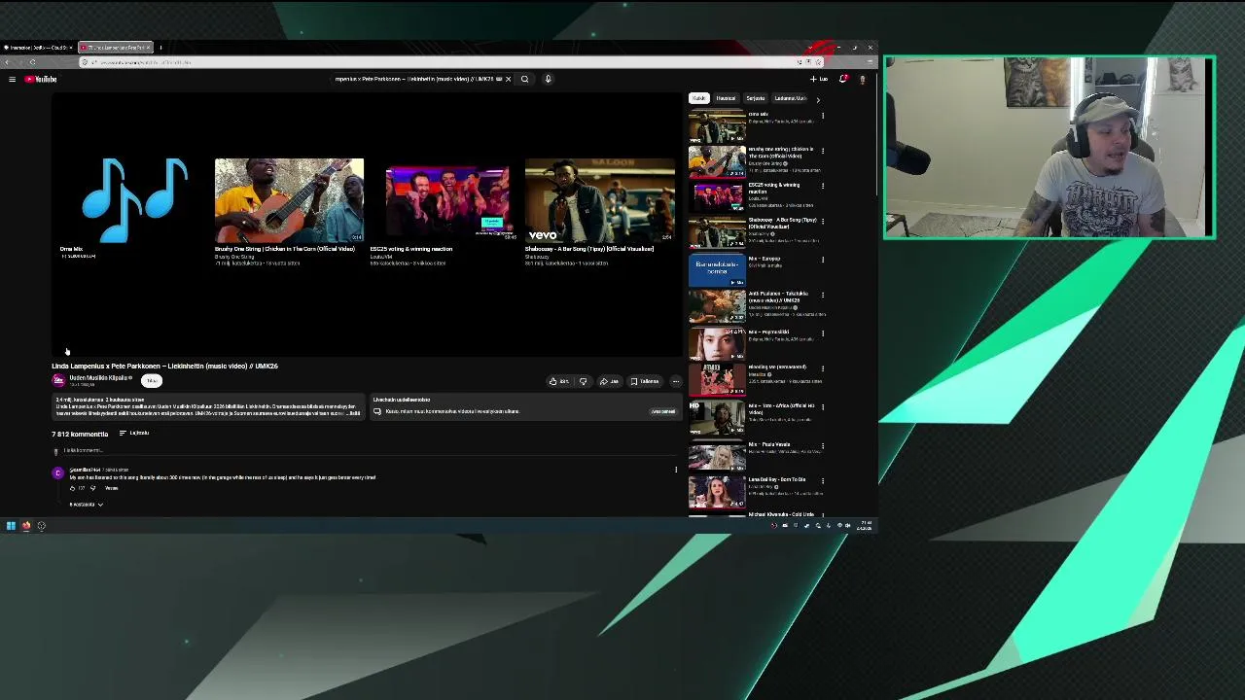The width and height of the screenshot is (1245, 700).
Task: Reply to the first comment
Action: (x=112, y=488)
